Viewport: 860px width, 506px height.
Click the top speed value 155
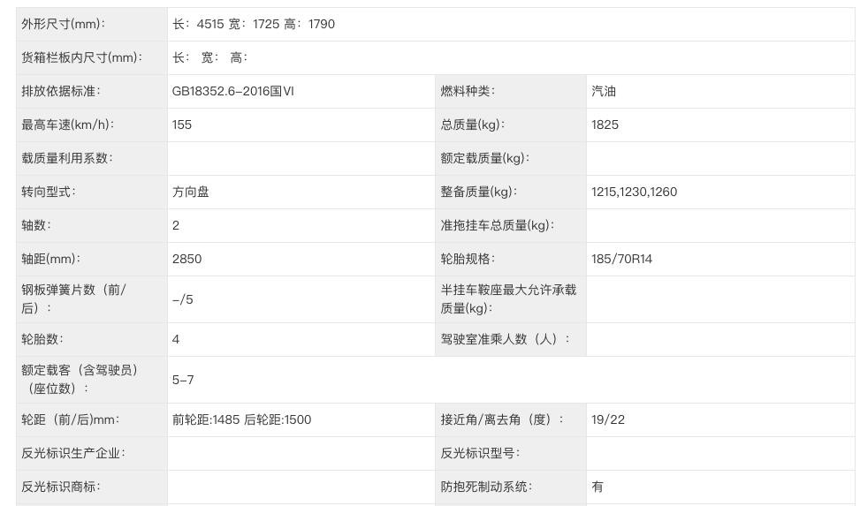182,125
